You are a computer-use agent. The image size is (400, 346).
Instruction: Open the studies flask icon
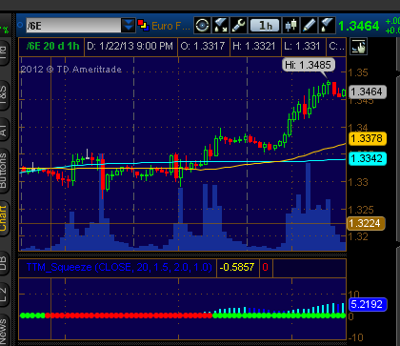(327, 26)
